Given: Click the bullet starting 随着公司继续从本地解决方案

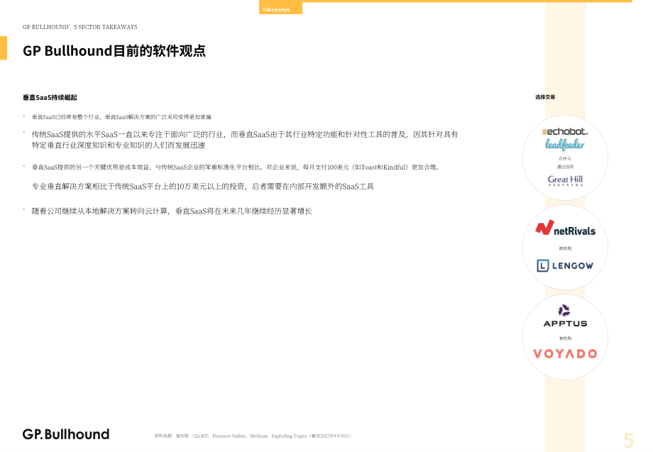Looking at the screenshot, I should pos(172,211).
